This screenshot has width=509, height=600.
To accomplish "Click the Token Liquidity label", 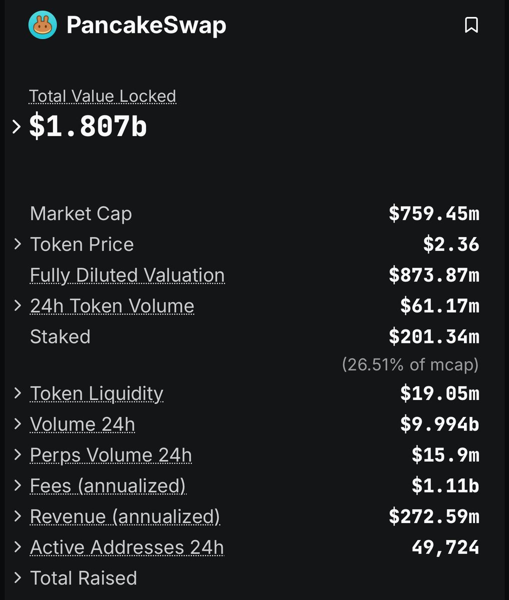I will pyautogui.click(x=97, y=393).
